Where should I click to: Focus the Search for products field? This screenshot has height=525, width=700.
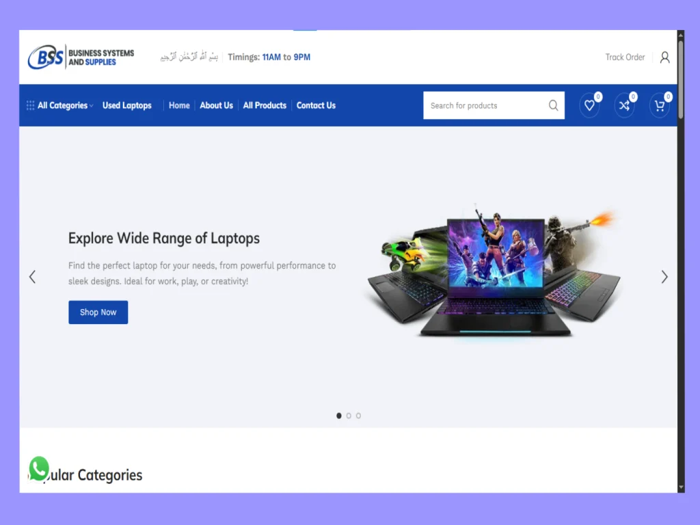point(487,105)
